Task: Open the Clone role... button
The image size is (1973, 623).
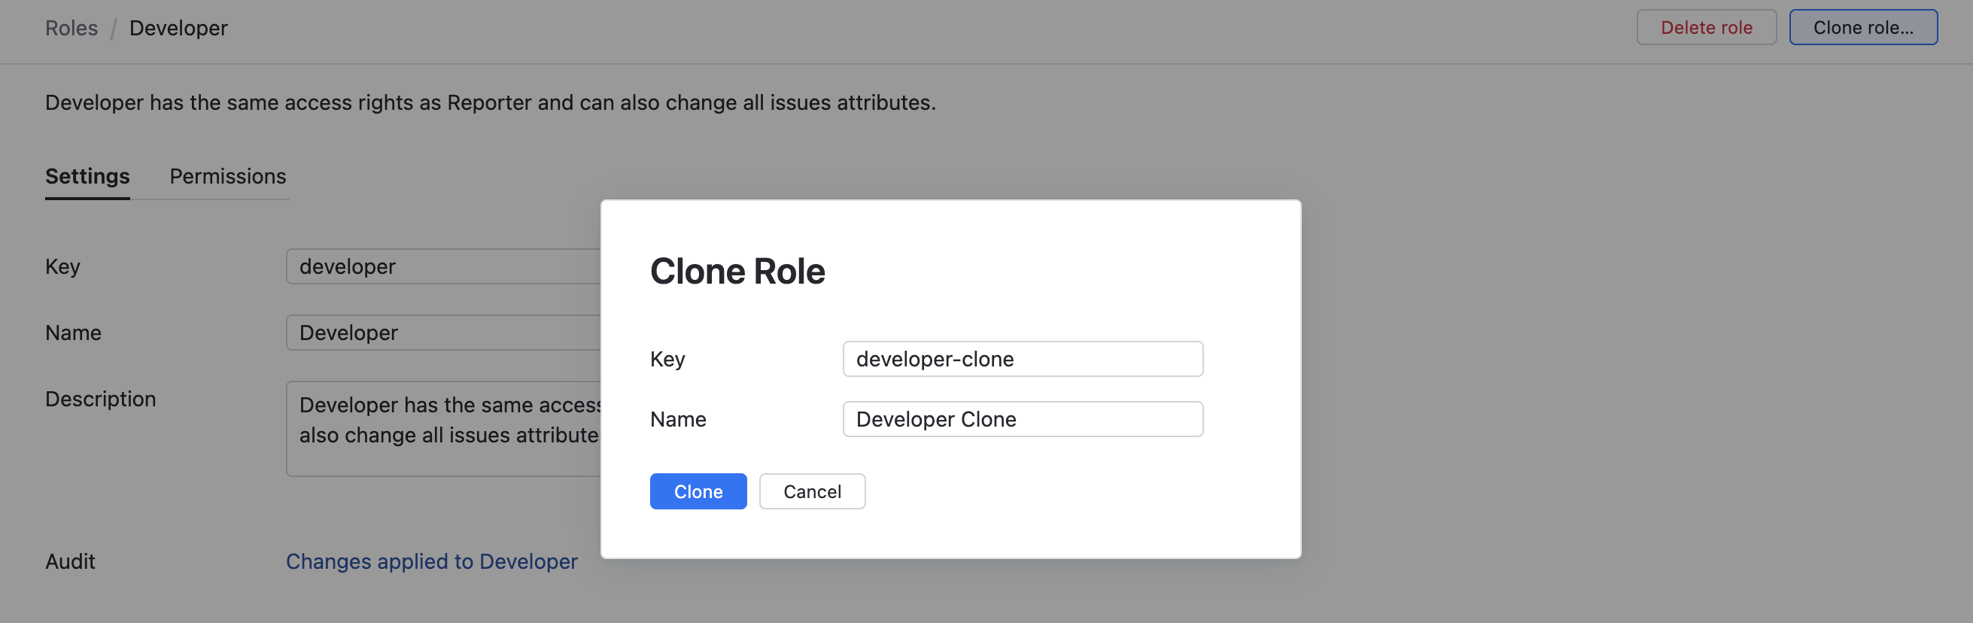Action: pyautogui.click(x=1862, y=28)
